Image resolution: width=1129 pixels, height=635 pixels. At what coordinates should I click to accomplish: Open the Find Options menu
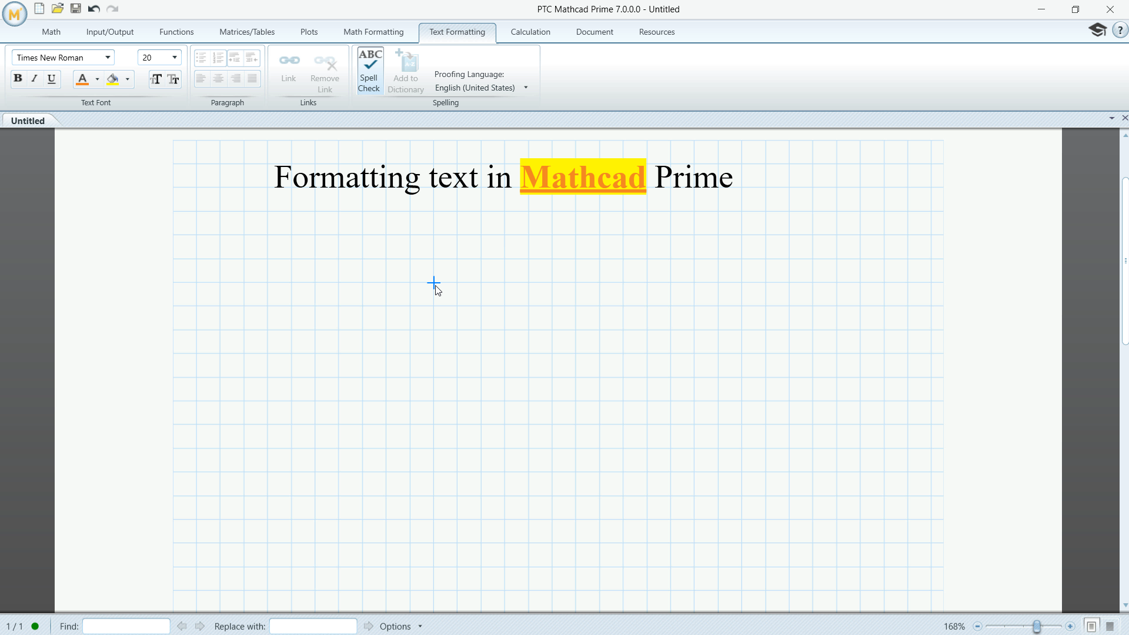pyautogui.click(x=401, y=626)
